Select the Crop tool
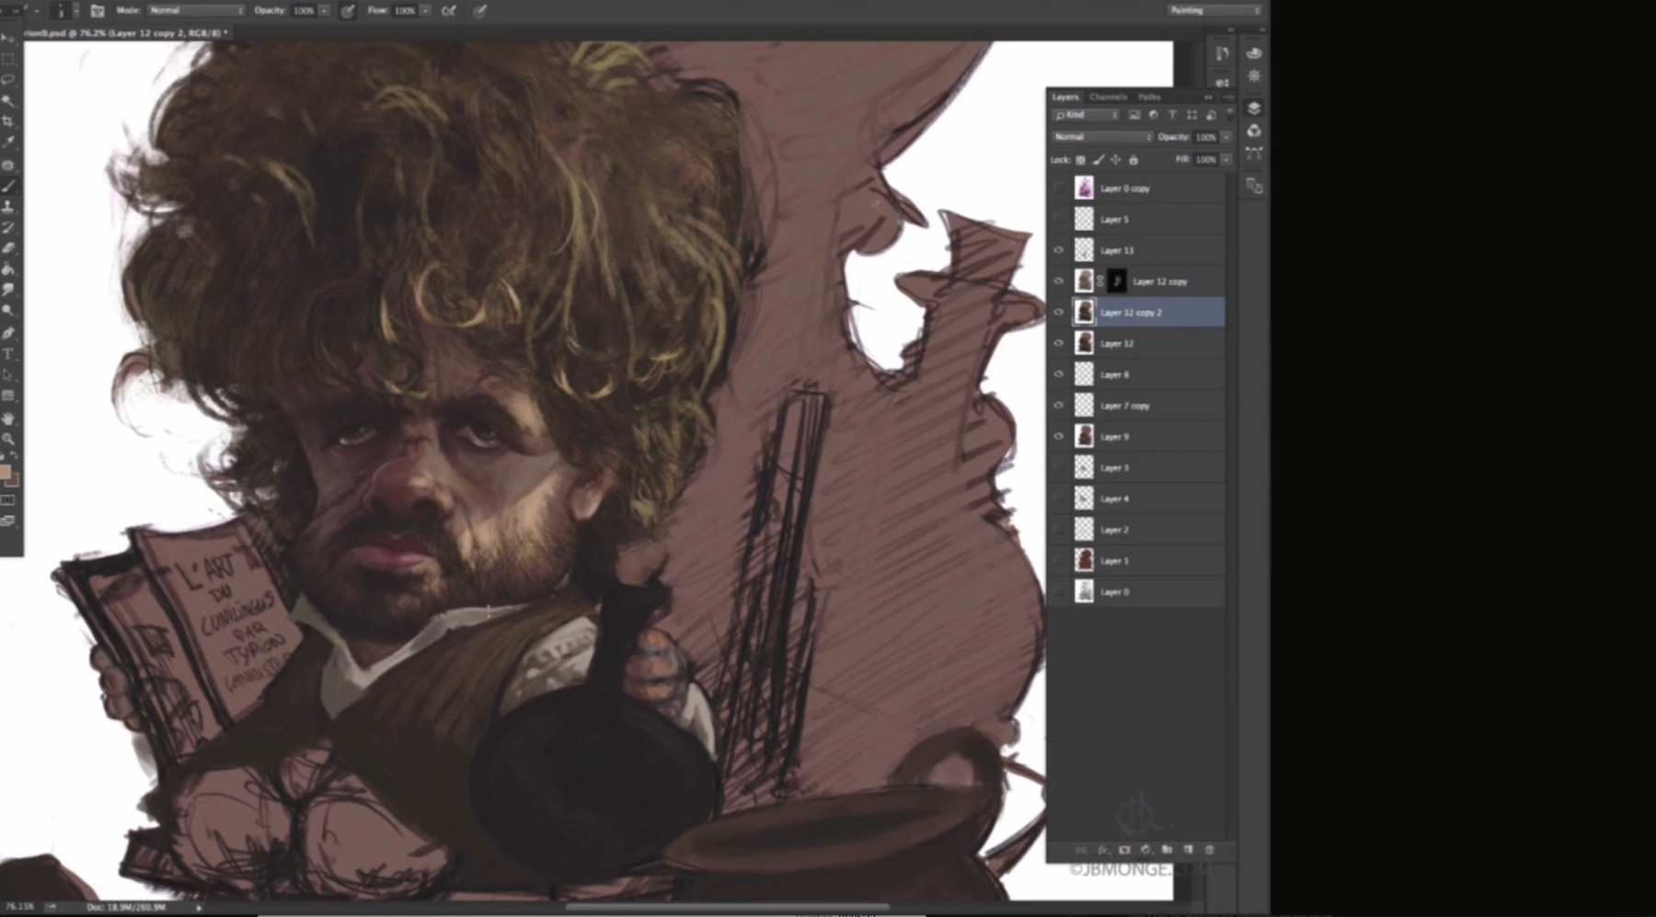1656x917 pixels. pyautogui.click(x=8, y=121)
